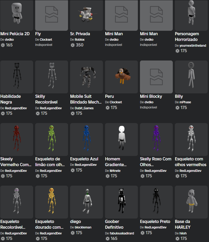
Task: Visit creator Clockset under Peru
Action: [116, 102]
